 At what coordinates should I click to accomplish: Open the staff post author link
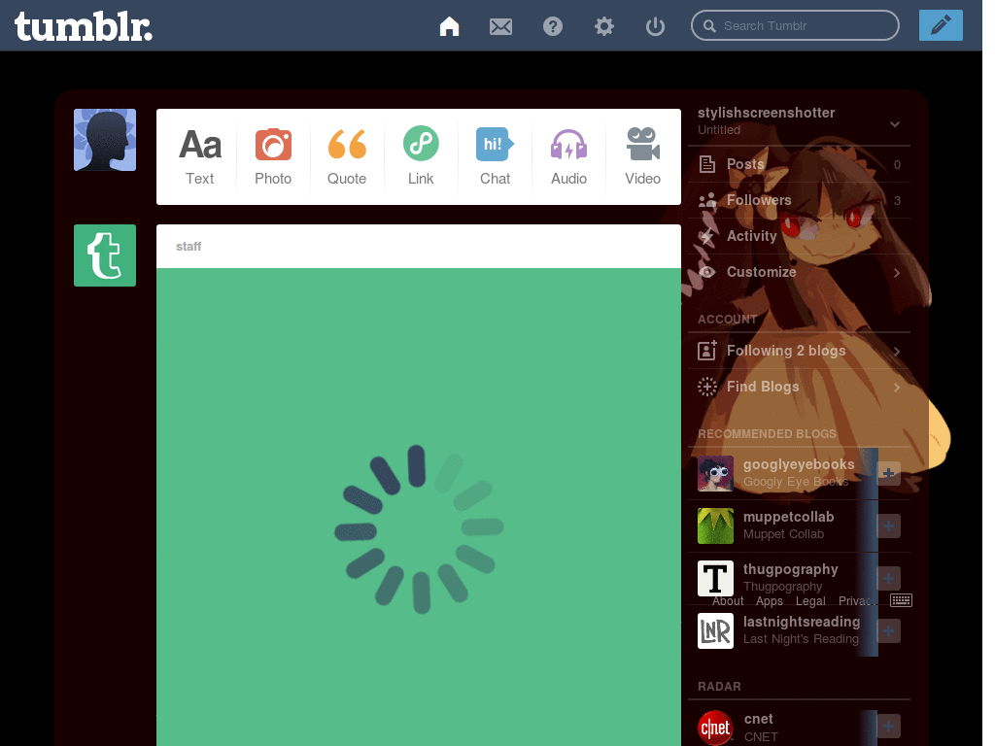[x=189, y=246]
